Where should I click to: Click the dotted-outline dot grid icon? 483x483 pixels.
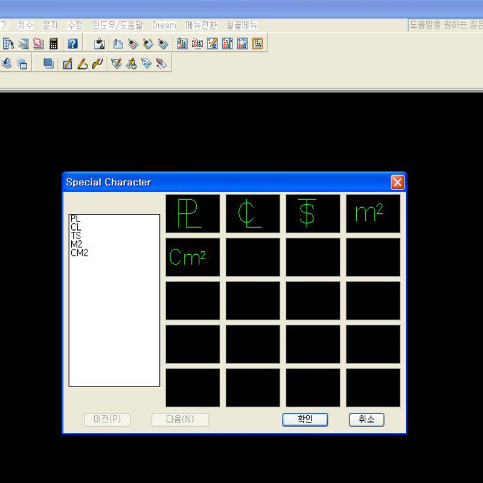(197, 43)
